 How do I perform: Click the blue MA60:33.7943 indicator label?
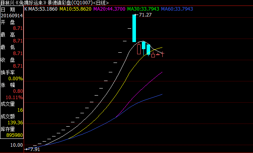coord(177,9)
